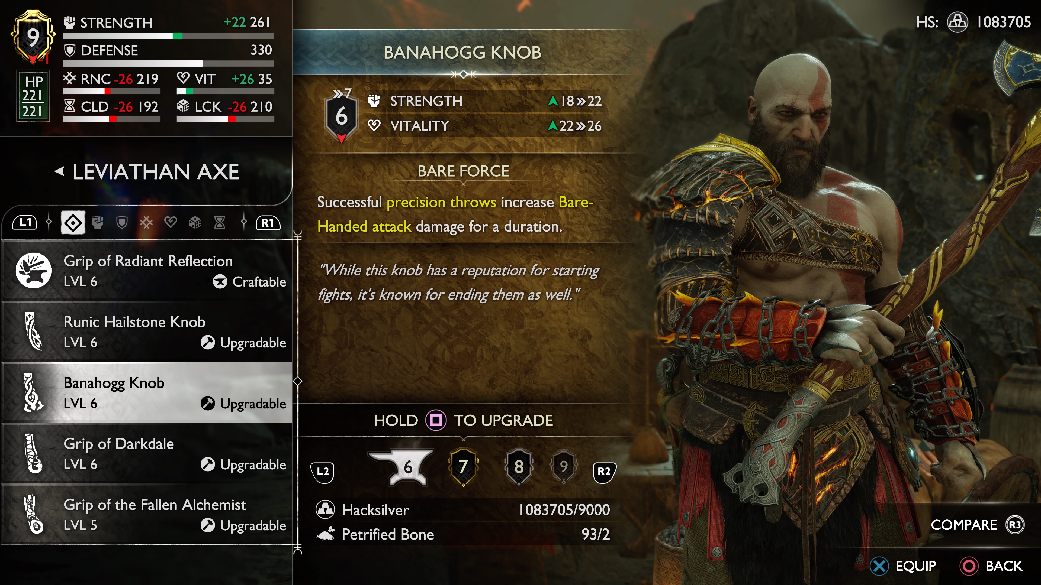Image resolution: width=1041 pixels, height=585 pixels.
Task: Filter attachments by luck dice icon
Action: [x=195, y=222]
